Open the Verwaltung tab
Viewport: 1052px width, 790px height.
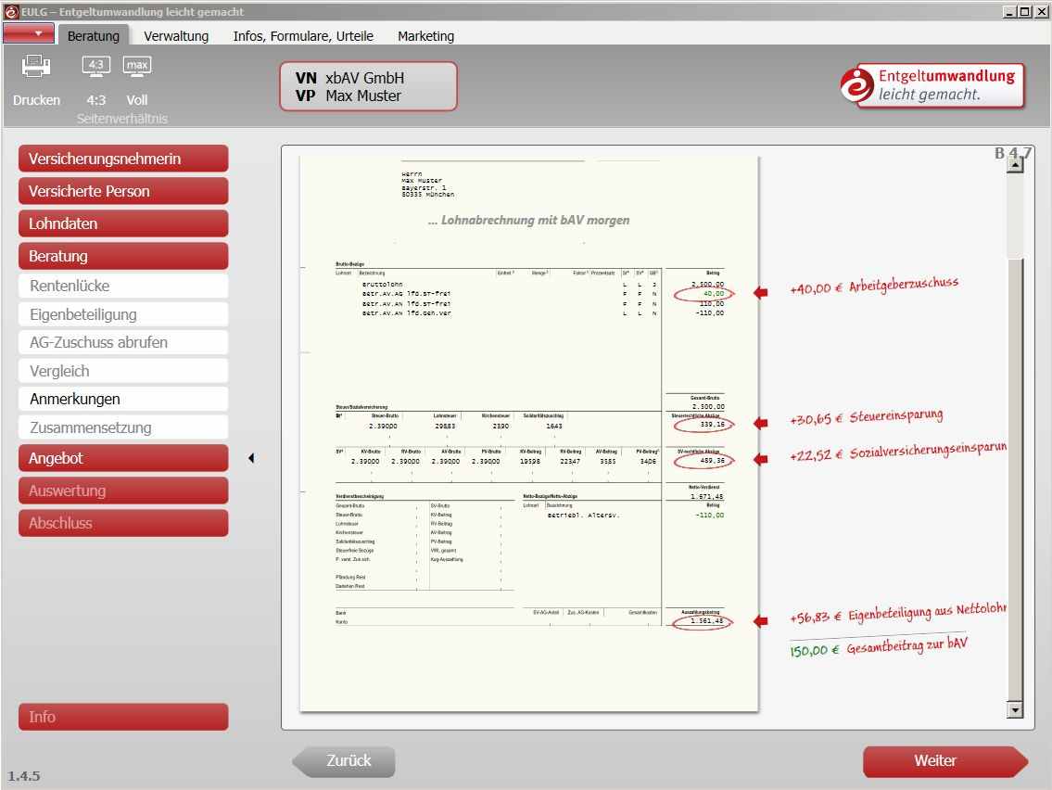coord(176,36)
